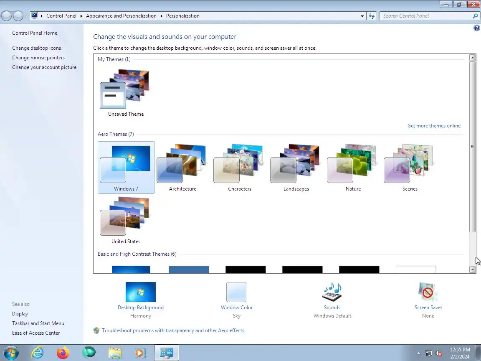Viewport: 481px width, 361px height.
Task: Click the theme list scroll down arrow
Action: (x=472, y=270)
